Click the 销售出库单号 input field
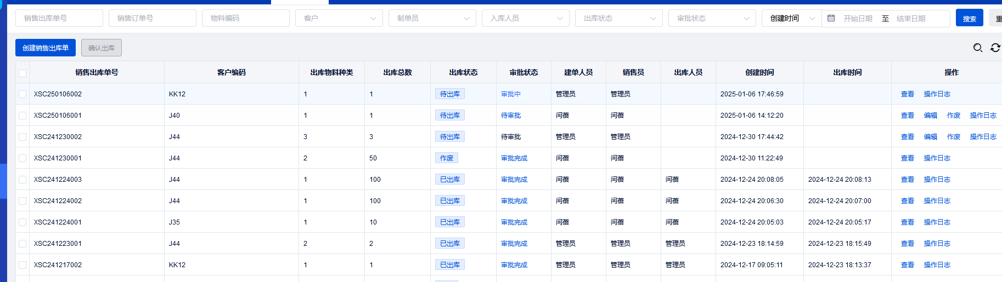The height and width of the screenshot is (282, 1002). point(59,18)
